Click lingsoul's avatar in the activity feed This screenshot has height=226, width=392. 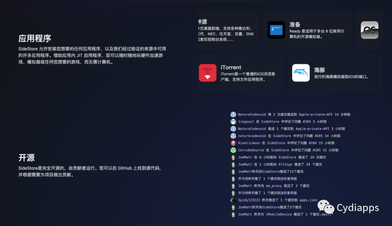(x=233, y=122)
